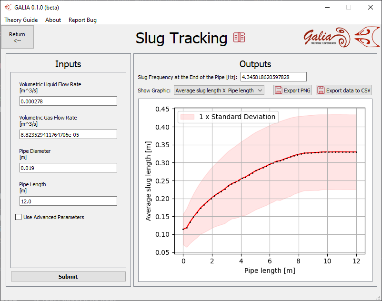The image size is (382, 301).
Task: Click the GALIA app icon in title bar
Action: click(x=8, y=7)
